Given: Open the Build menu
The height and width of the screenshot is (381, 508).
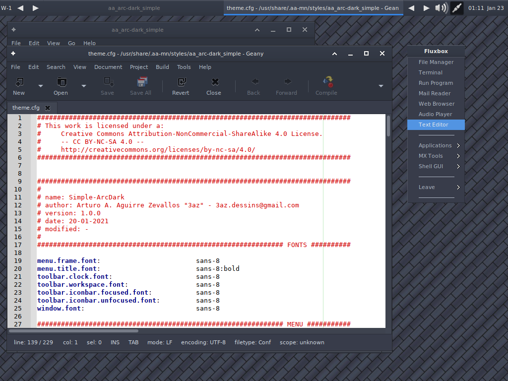Looking at the screenshot, I should (162, 67).
